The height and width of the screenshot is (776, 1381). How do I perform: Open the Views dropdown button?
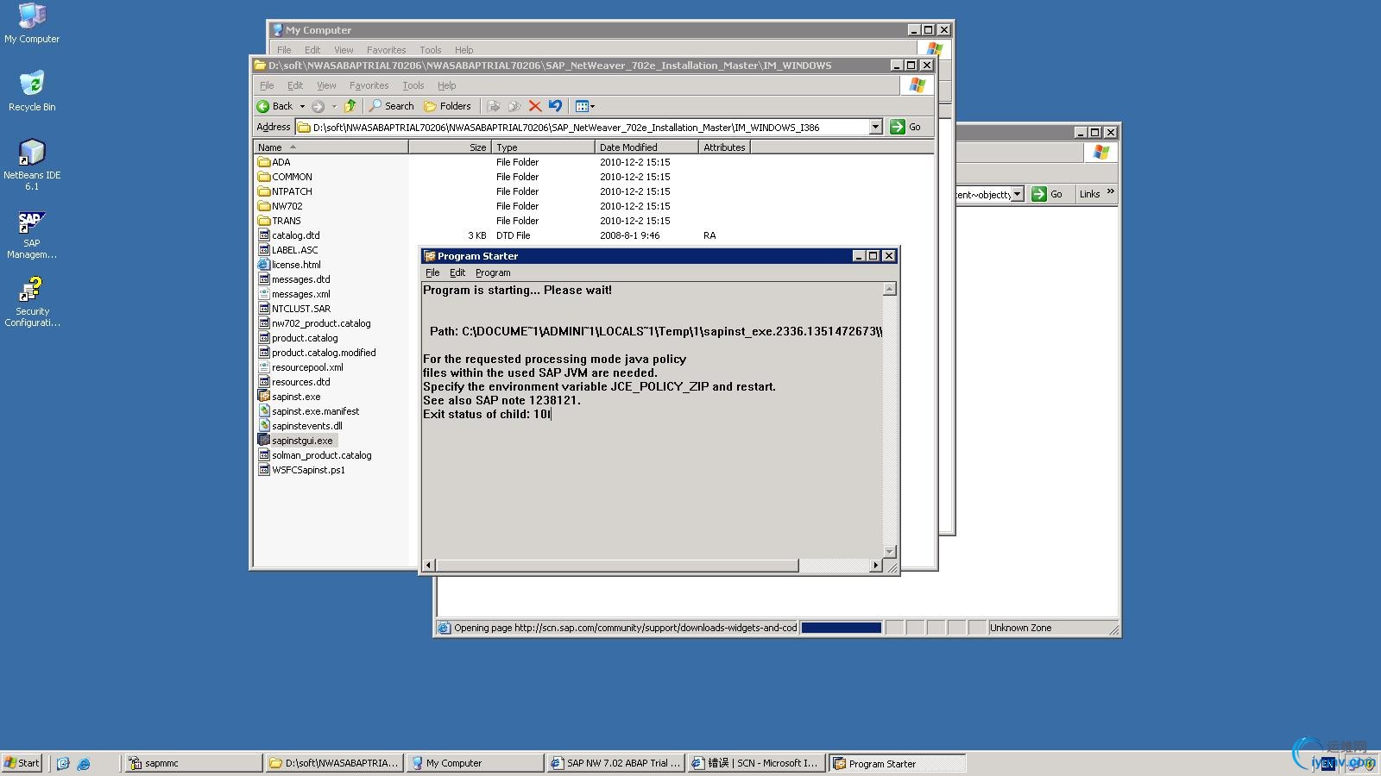tap(585, 106)
